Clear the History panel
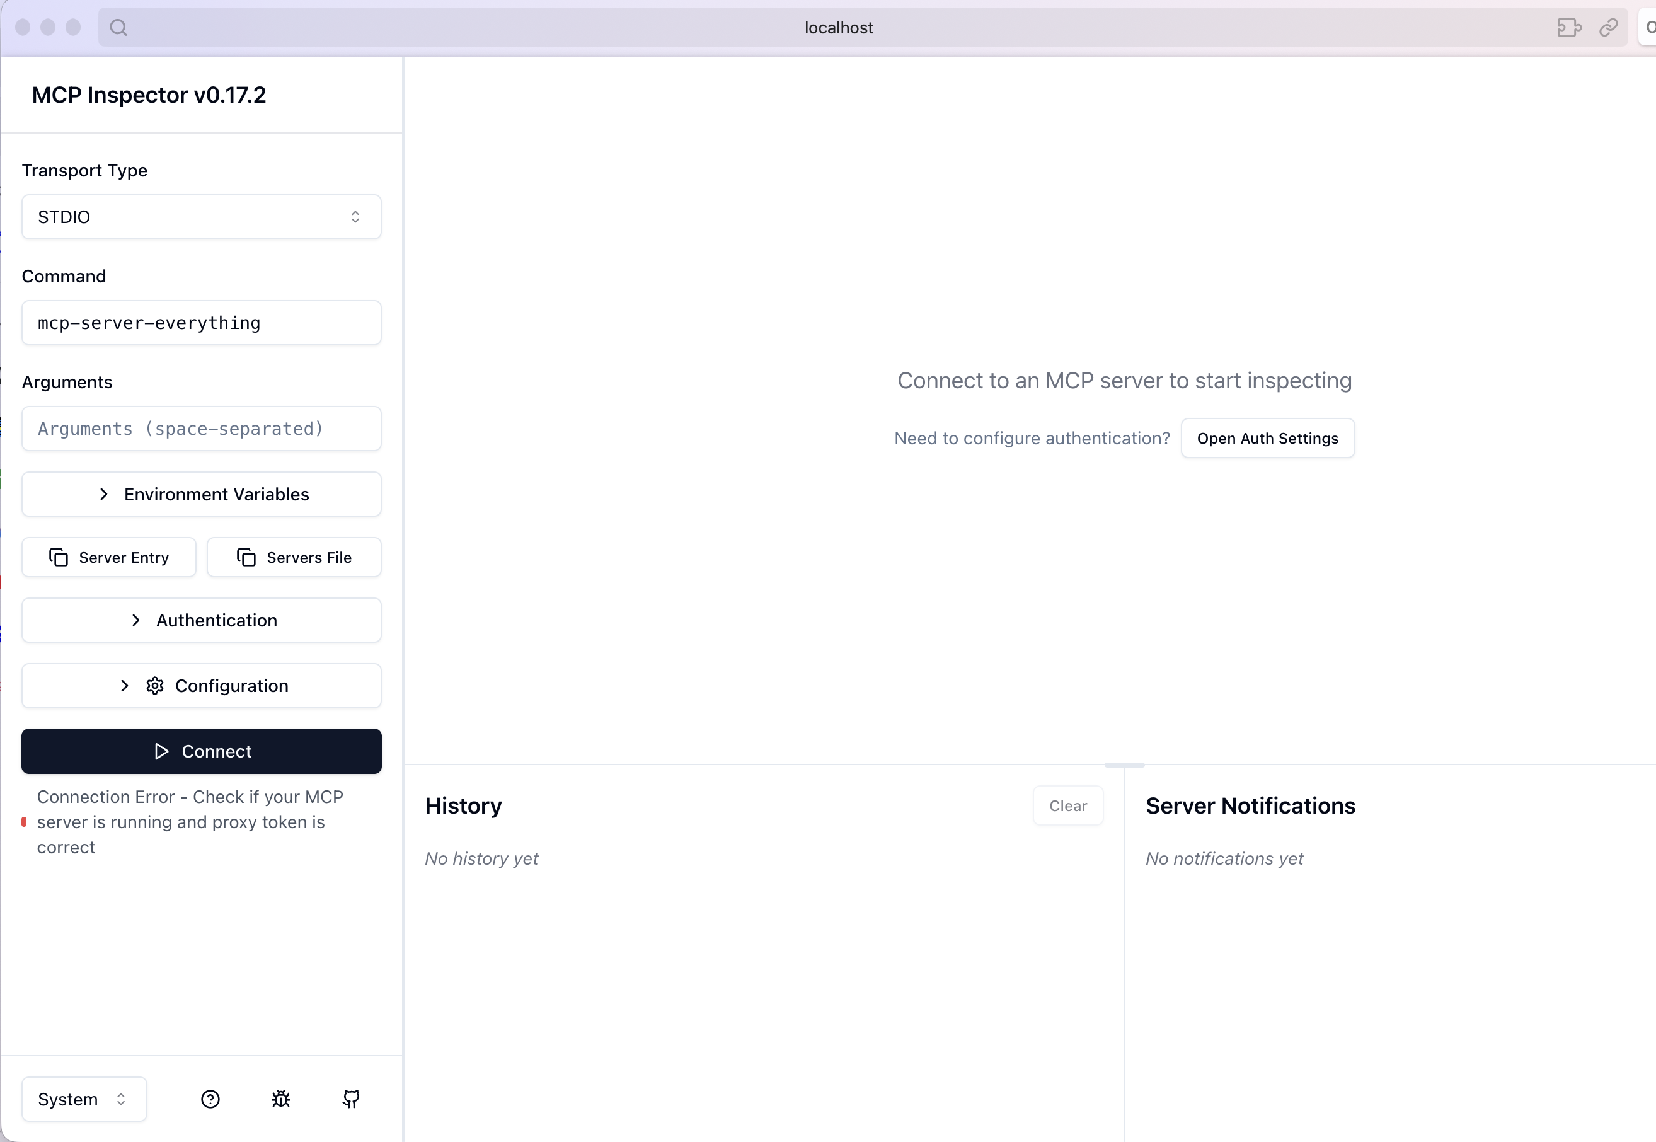This screenshot has height=1142, width=1656. (1067, 805)
